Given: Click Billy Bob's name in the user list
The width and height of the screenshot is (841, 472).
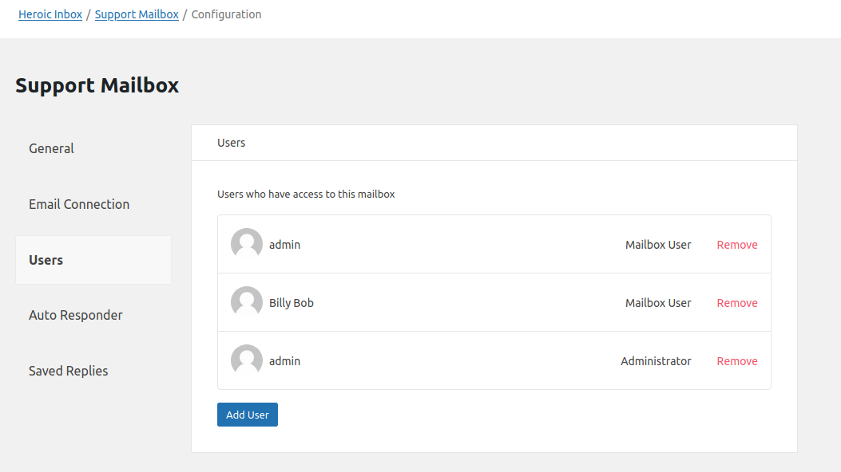Looking at the screenshot, I should 292,302.
